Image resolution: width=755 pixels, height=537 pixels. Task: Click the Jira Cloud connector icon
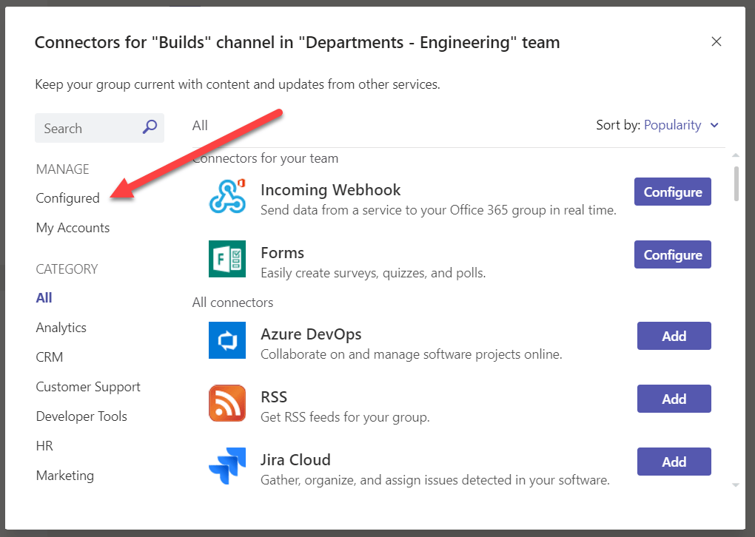click(227, 466)
